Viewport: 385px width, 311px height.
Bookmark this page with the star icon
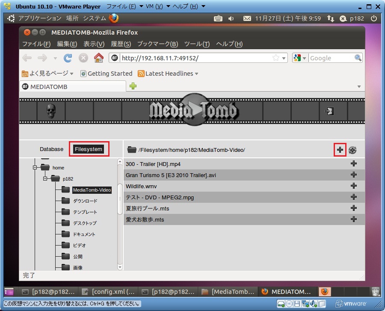[x=276, y=58]
